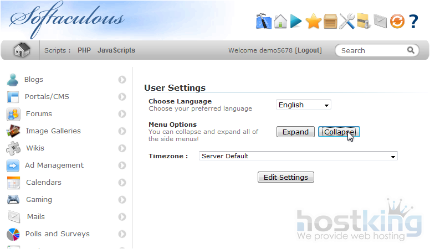This screenshot has width=430, height=249.
Task: Click the Logout link
Action: (x=309, y=50)
